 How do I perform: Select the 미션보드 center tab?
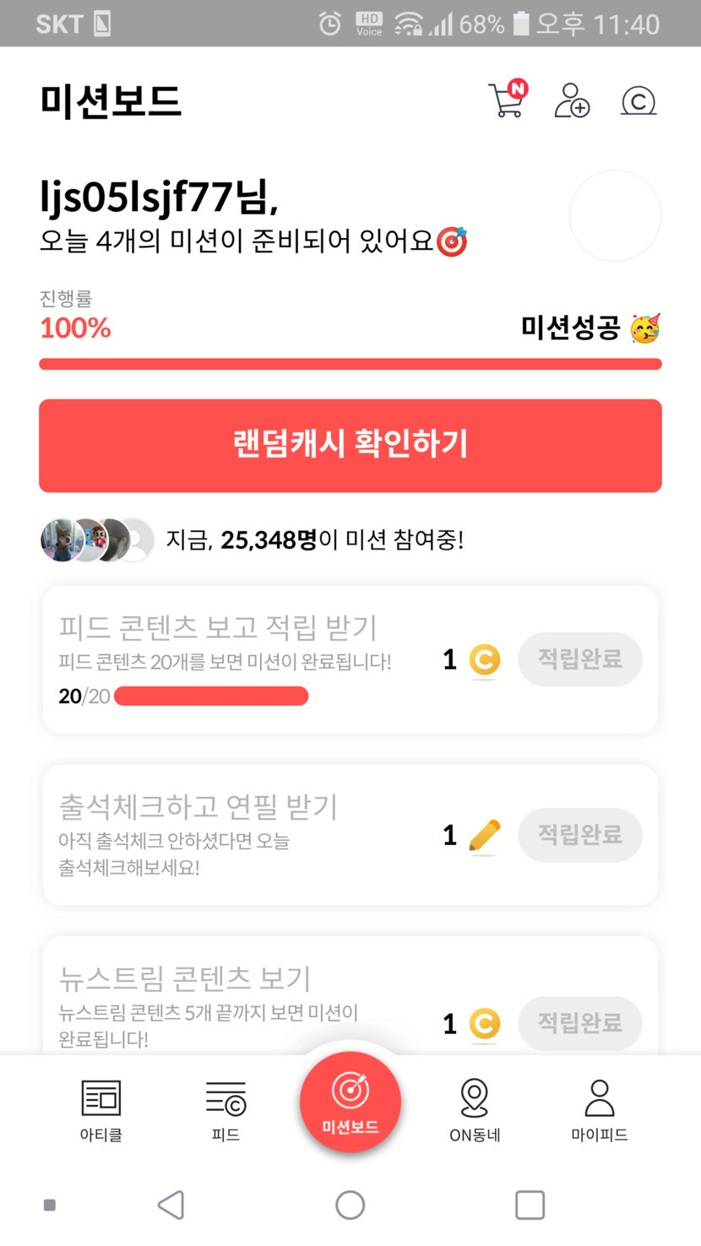click(x=350, y=1102)
